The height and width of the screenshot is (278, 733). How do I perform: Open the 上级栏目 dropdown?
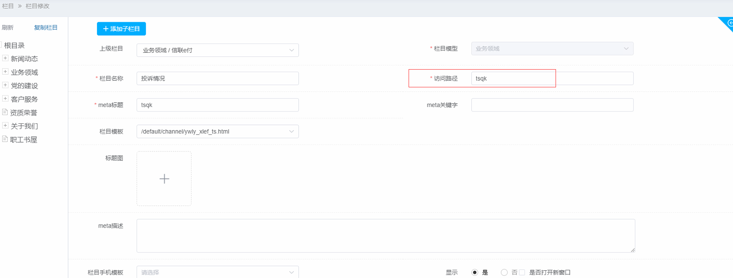217,50
